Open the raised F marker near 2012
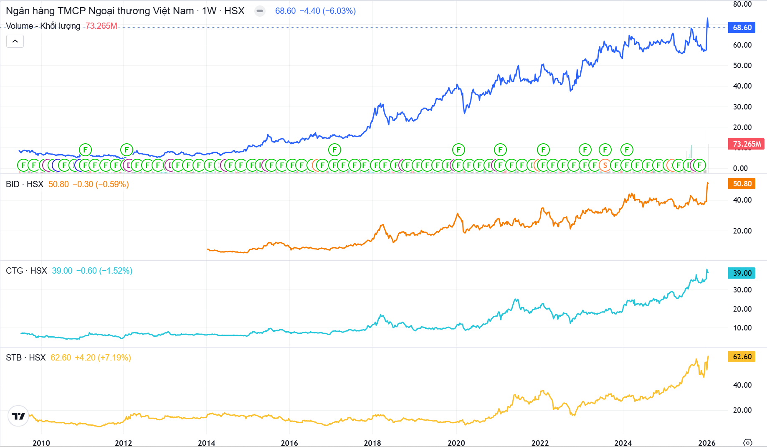 (x=127, y=150)
